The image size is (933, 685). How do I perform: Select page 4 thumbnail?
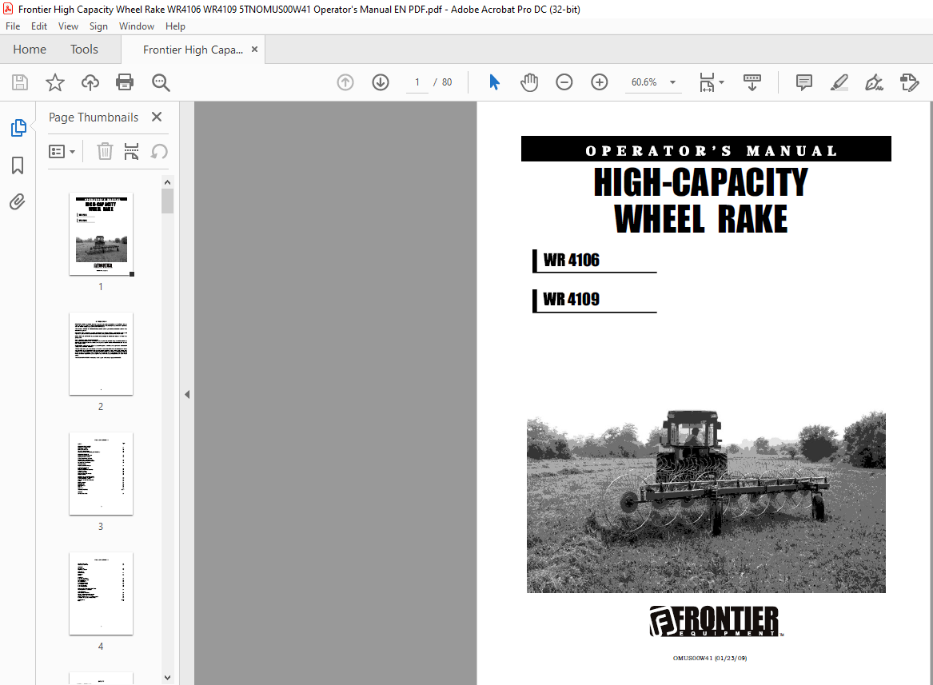[x=102, y=593]
